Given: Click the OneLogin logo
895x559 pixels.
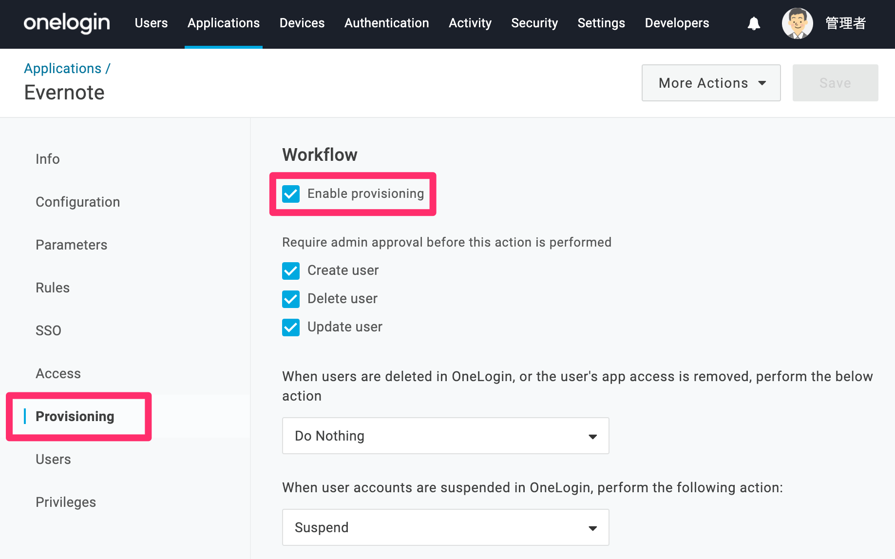Looking at the screenshot, I should 67,23.
